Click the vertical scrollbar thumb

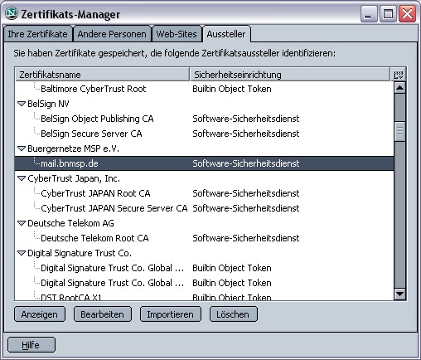point(399,131)
